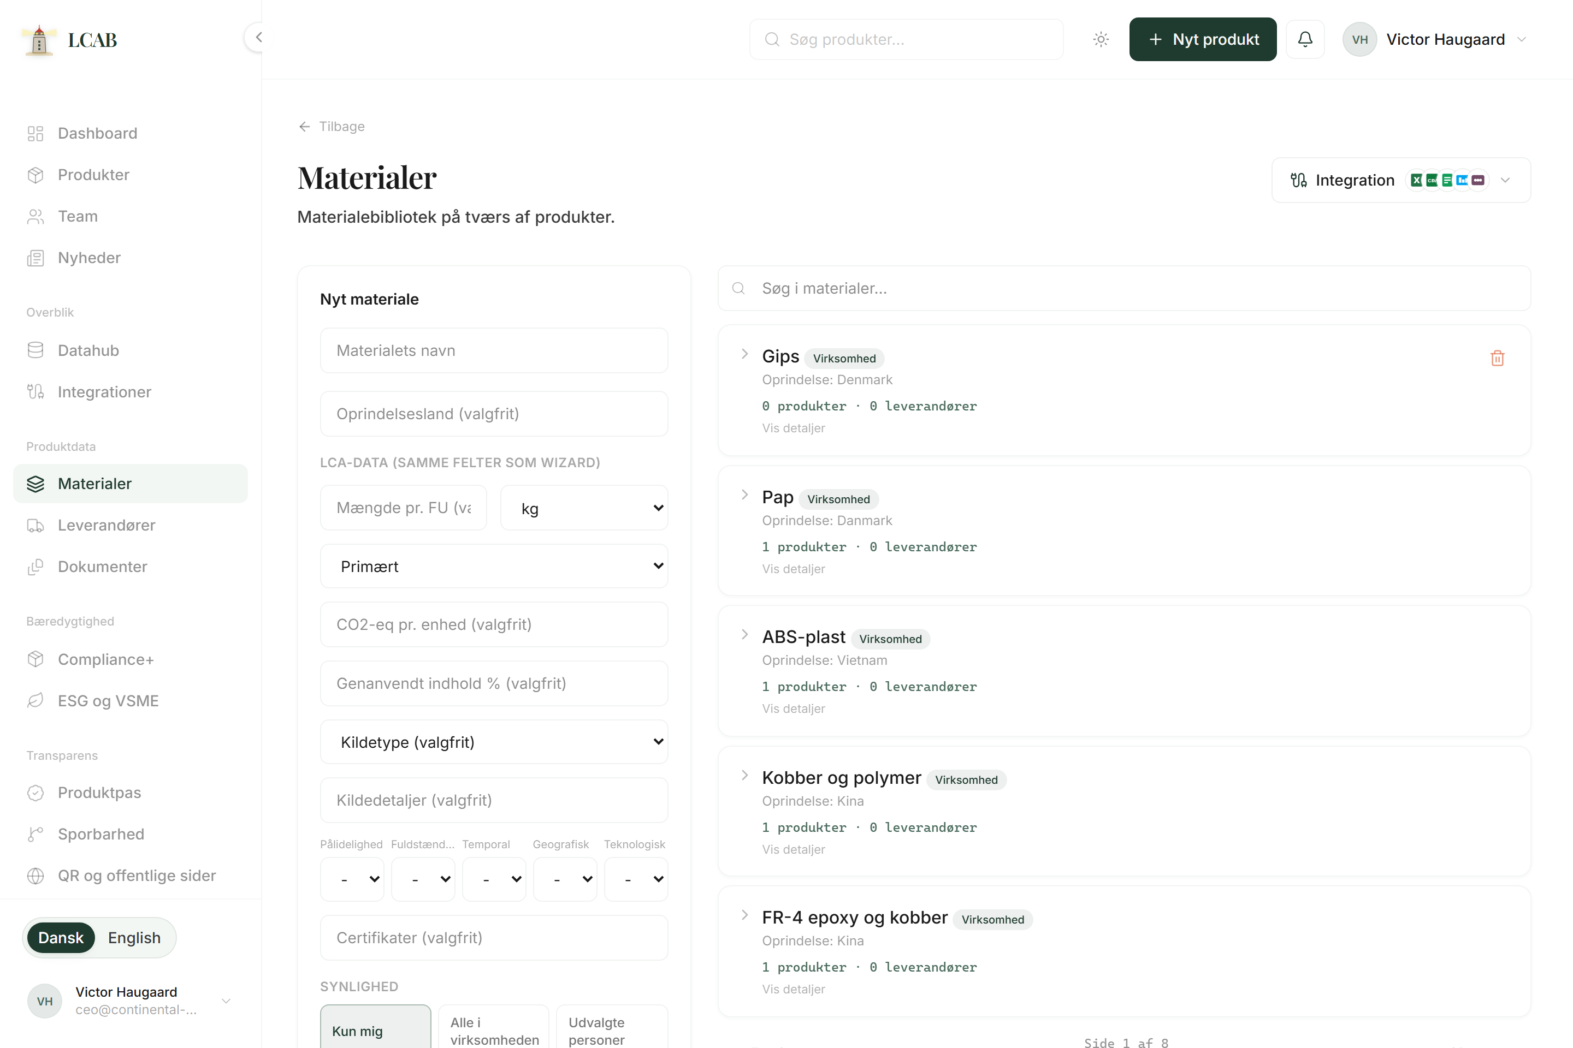Click the Nyt produkt button
This screenshot has width=1573, height=1048.
[1203, 39]
